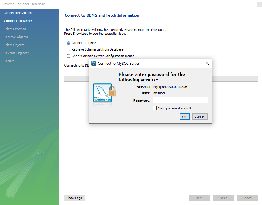The height and width of the screenshot is (205, 262).
Task: Select Results step in sidebar
Action: (9, 61)
